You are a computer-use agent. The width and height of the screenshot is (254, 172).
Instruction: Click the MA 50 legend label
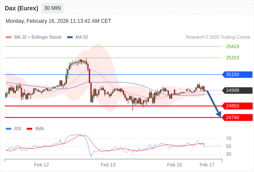point(82,37)
